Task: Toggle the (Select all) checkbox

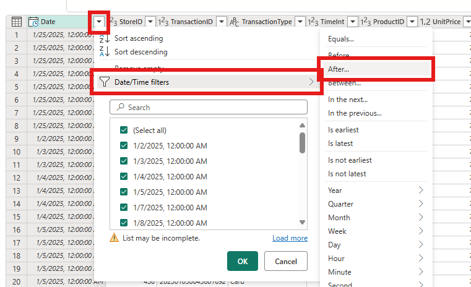Action: point(123,131)
